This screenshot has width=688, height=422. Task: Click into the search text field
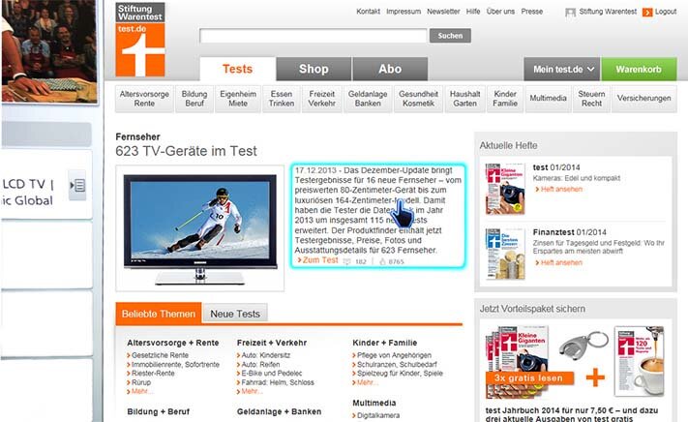(313, 36)
